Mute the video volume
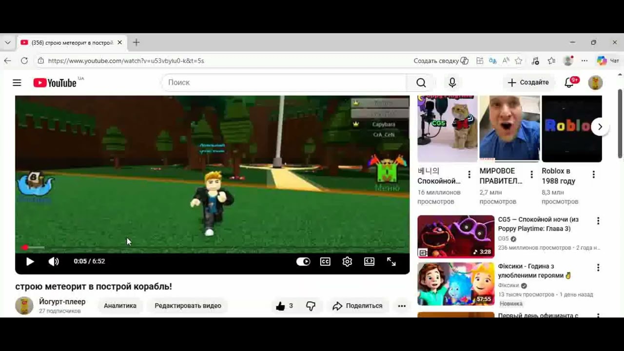Screen dimensions: 624x351 pyautogui.click(x=54, y=261)
